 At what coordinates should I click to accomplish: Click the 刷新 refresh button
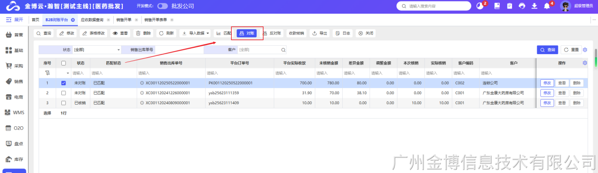coord(167,33)
